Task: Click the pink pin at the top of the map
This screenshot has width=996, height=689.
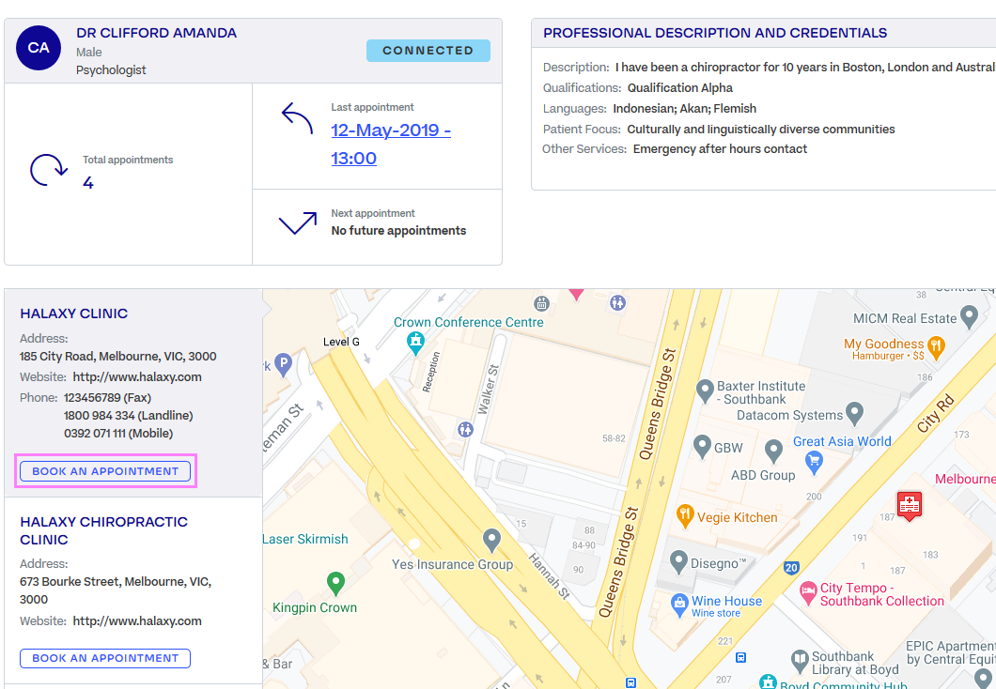Action: (x=576, y=292)
